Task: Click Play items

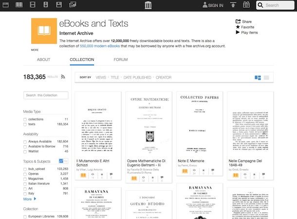Action: pyautogui.click(x=247, y=33)
